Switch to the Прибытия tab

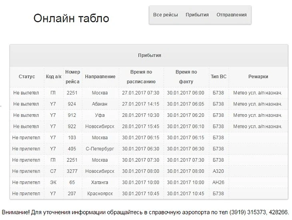(197, 15)
